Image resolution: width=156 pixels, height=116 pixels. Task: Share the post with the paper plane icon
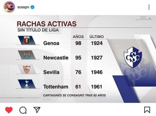tap(37, 110)
